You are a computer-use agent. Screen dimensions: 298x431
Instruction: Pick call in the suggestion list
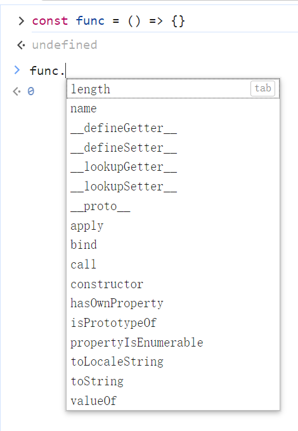pos(173,265)
